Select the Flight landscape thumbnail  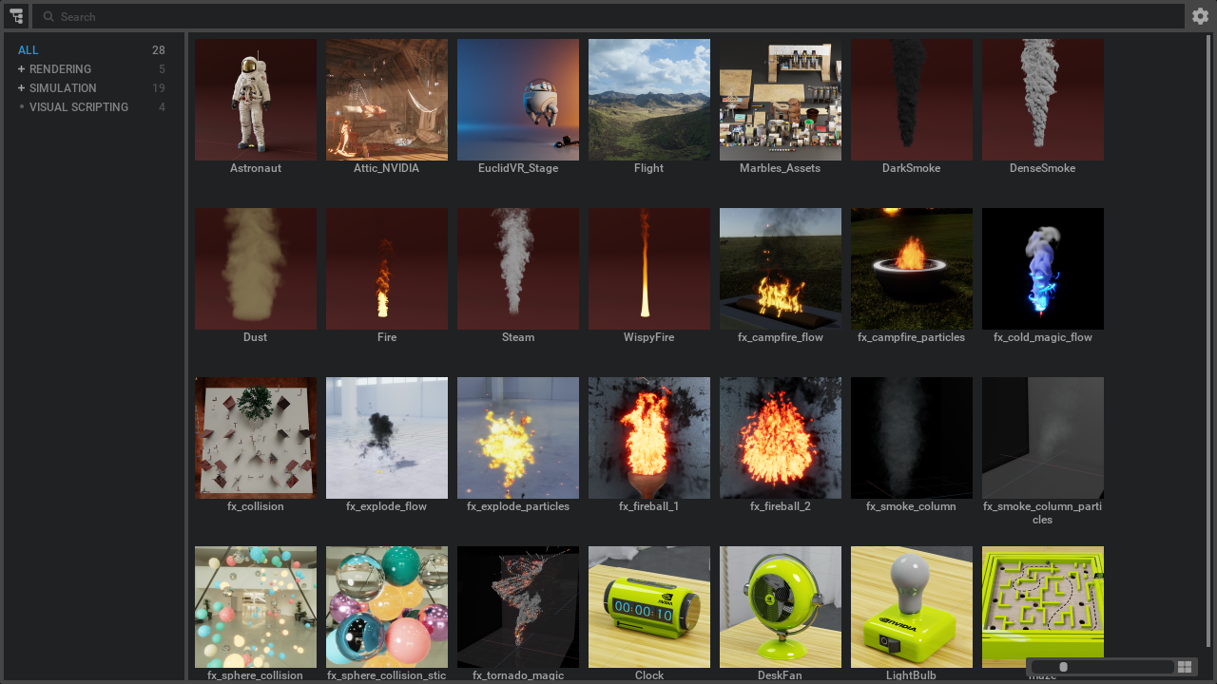point(649,100)
